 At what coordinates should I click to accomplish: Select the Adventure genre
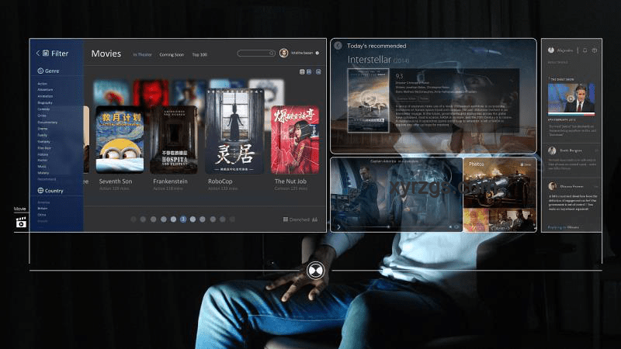pos(45,90)
